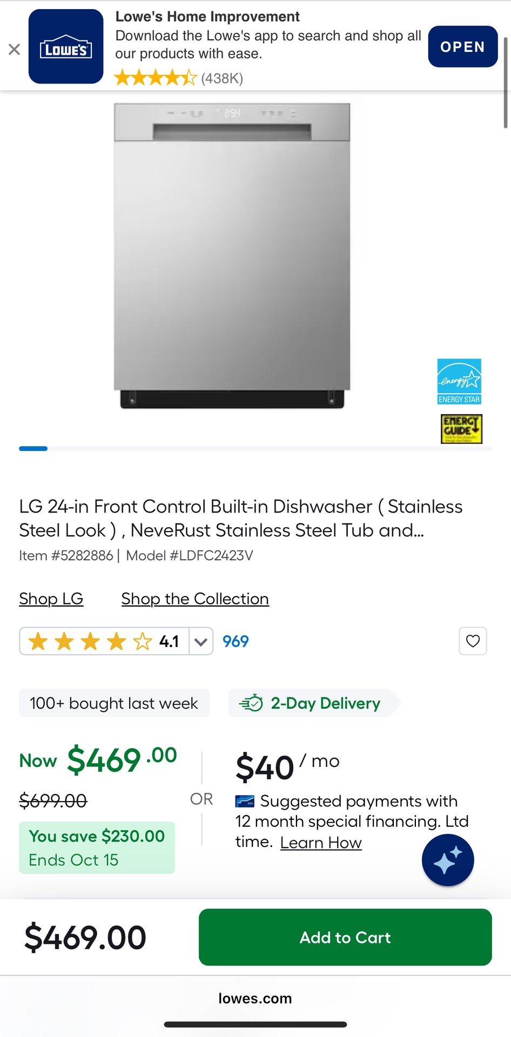511x1037 pixels.
Task: Click the image carousel progress bar
Action: (33, 448)
